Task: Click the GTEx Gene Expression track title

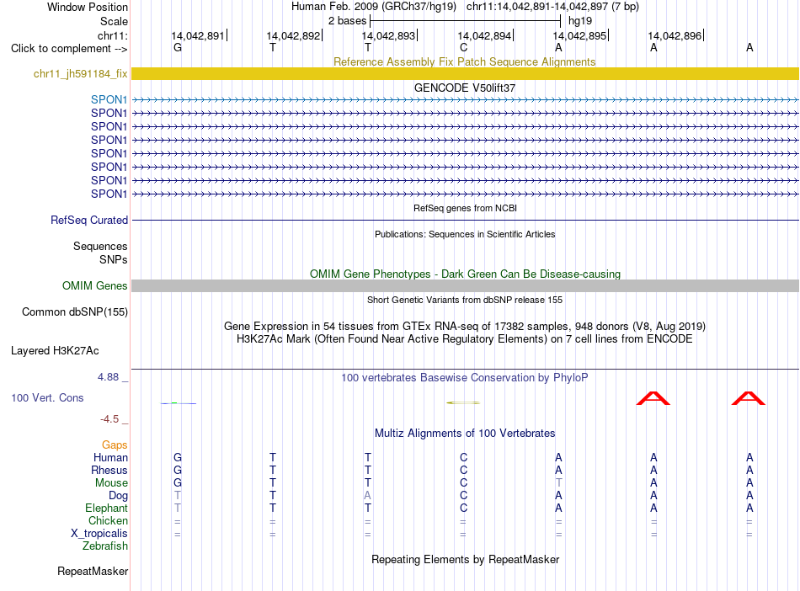Action: coord(465,326)
